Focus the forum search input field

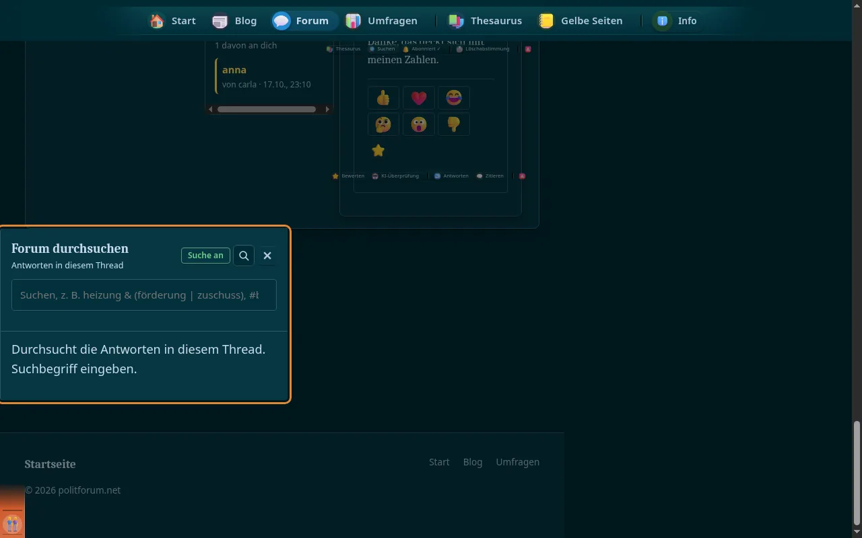tap(144, 295)
